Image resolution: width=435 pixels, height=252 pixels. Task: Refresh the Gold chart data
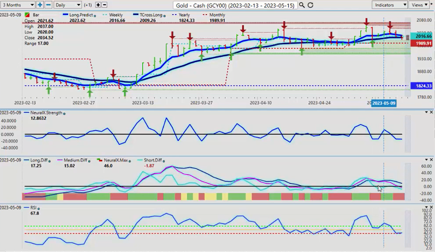coord(310,5)
